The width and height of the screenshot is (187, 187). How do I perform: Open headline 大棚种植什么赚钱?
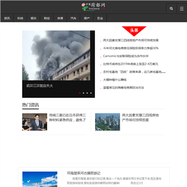(115, 80)
